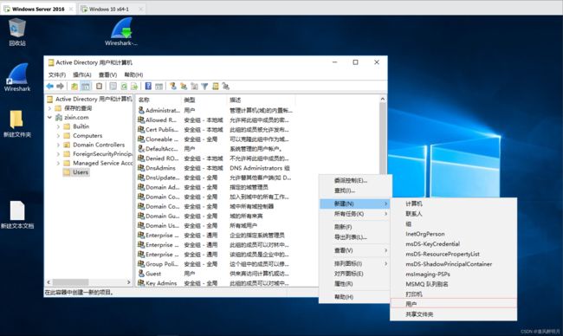The image size is (563, 336).
Task: Click 排列图标(I) in the context menu
Action: coord(355,263)
